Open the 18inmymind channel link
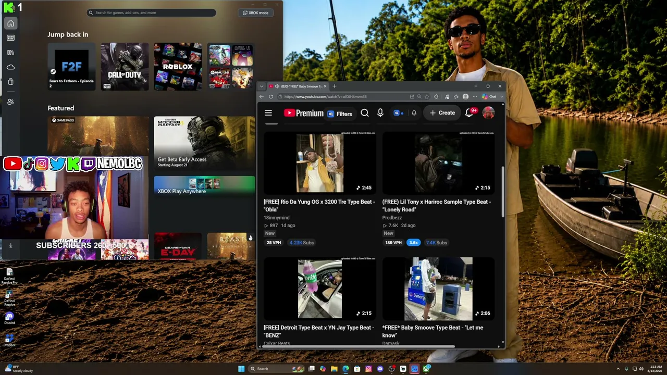This screenshot has width=667, height=375. [x=277, y=218]
